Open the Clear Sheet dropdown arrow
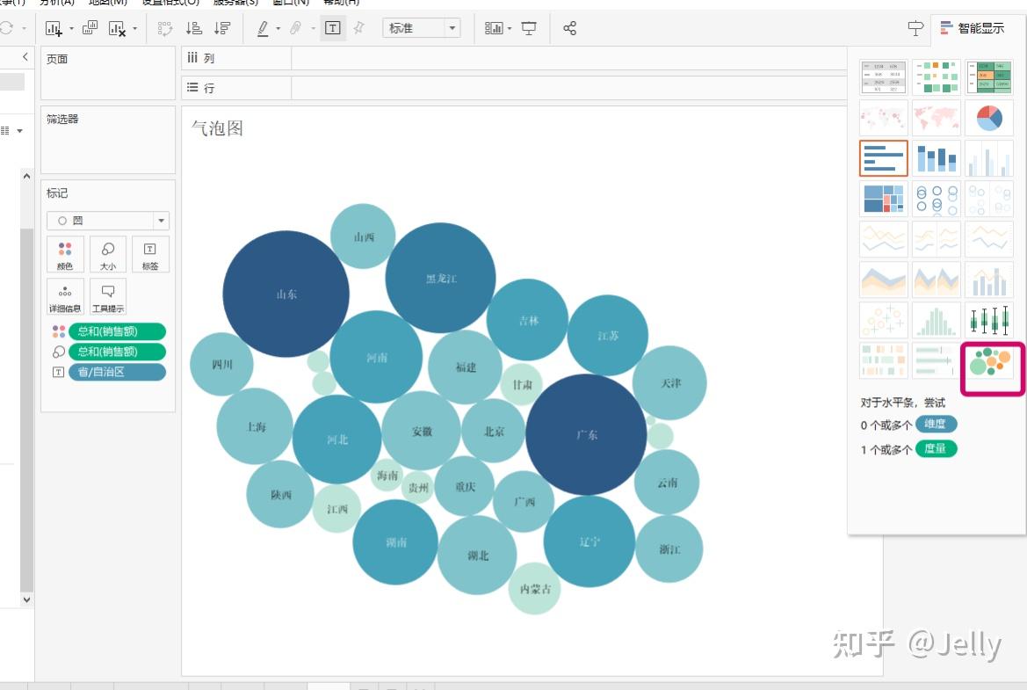The height and width of the screenshot is (690, 1027). coord(135,29)
